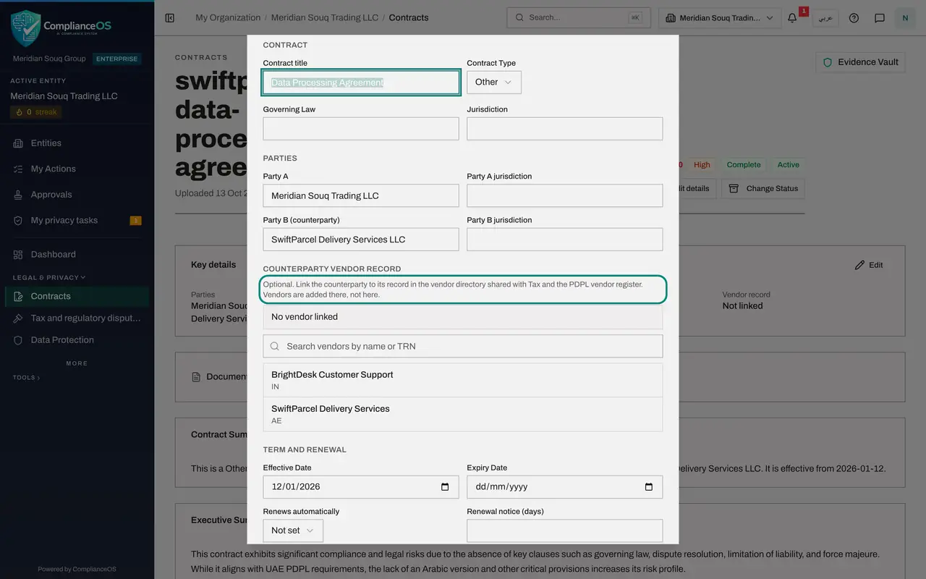Select SwiftParcel Delivery Services vendor
926x579 pixels.
pos(463,414)
